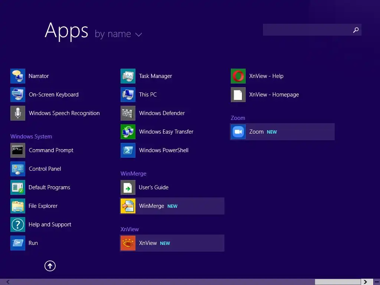Image resolution: width=380 pixels, height=285 pixels.
Task: Click the 'Narrator' label text
Action: pyautogui.click(x=39, y=76)
